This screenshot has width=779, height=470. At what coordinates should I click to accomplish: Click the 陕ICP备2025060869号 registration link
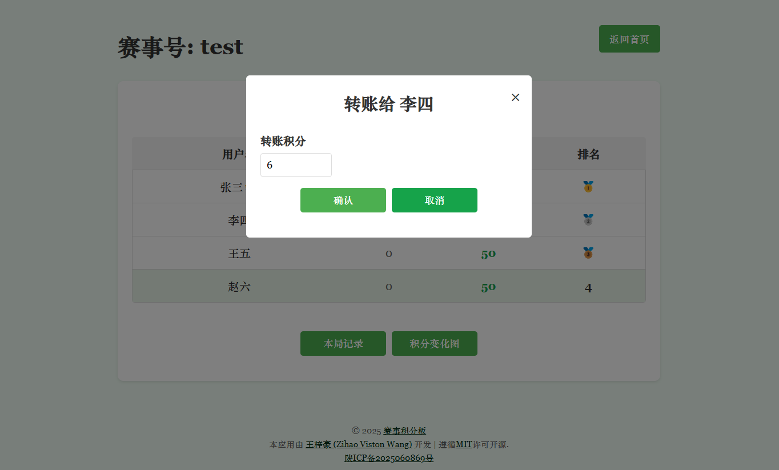coord(389,458)
